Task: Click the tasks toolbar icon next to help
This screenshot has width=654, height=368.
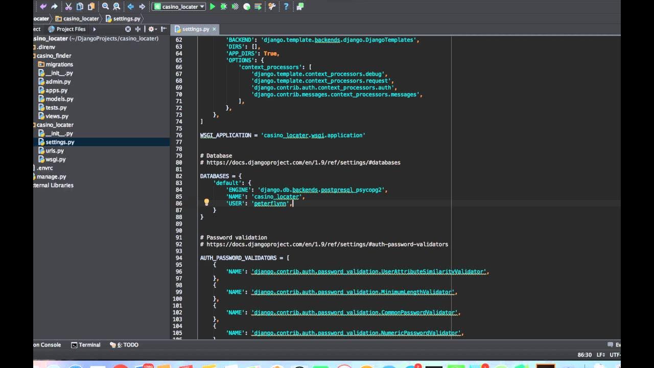Action: 300,7
